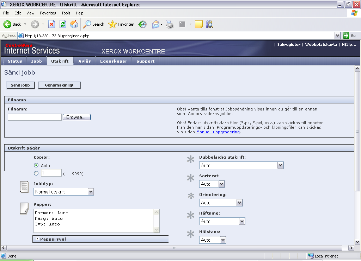The height and width of the screenshot is (261, 361).
Task: Open the Back button history arrow
Action: click(25, 24)
